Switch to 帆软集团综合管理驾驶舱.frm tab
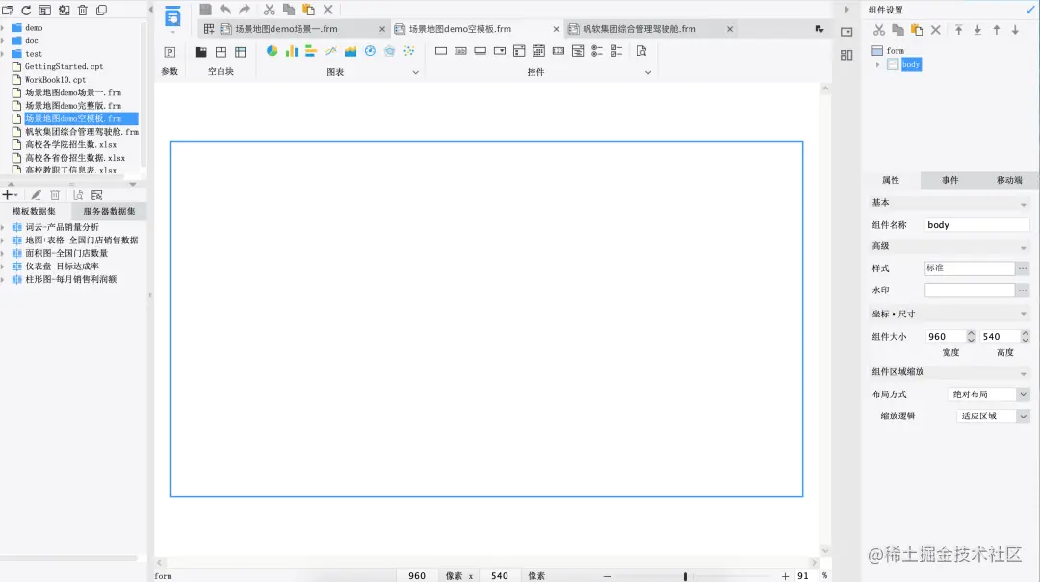 coord(639,29)
